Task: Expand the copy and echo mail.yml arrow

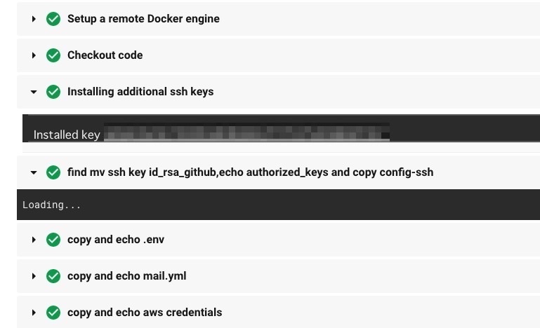Action: tap(34, 276)
